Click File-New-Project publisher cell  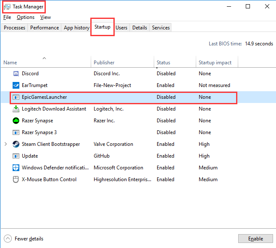click(112, 85)
